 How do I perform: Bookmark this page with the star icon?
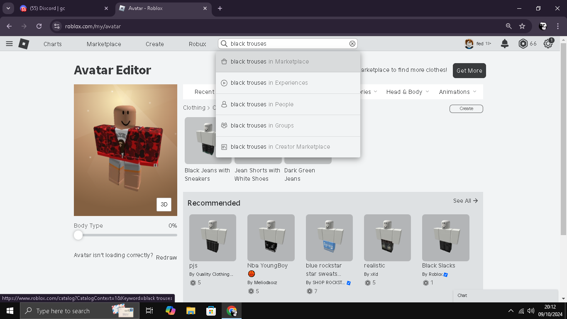(x=522, y=26)
